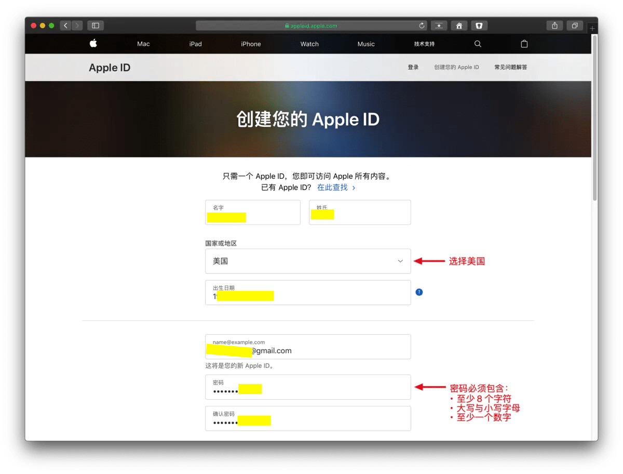Open a new tab with plus button
This screenshot has width=623, height=474.
point(592,29)
